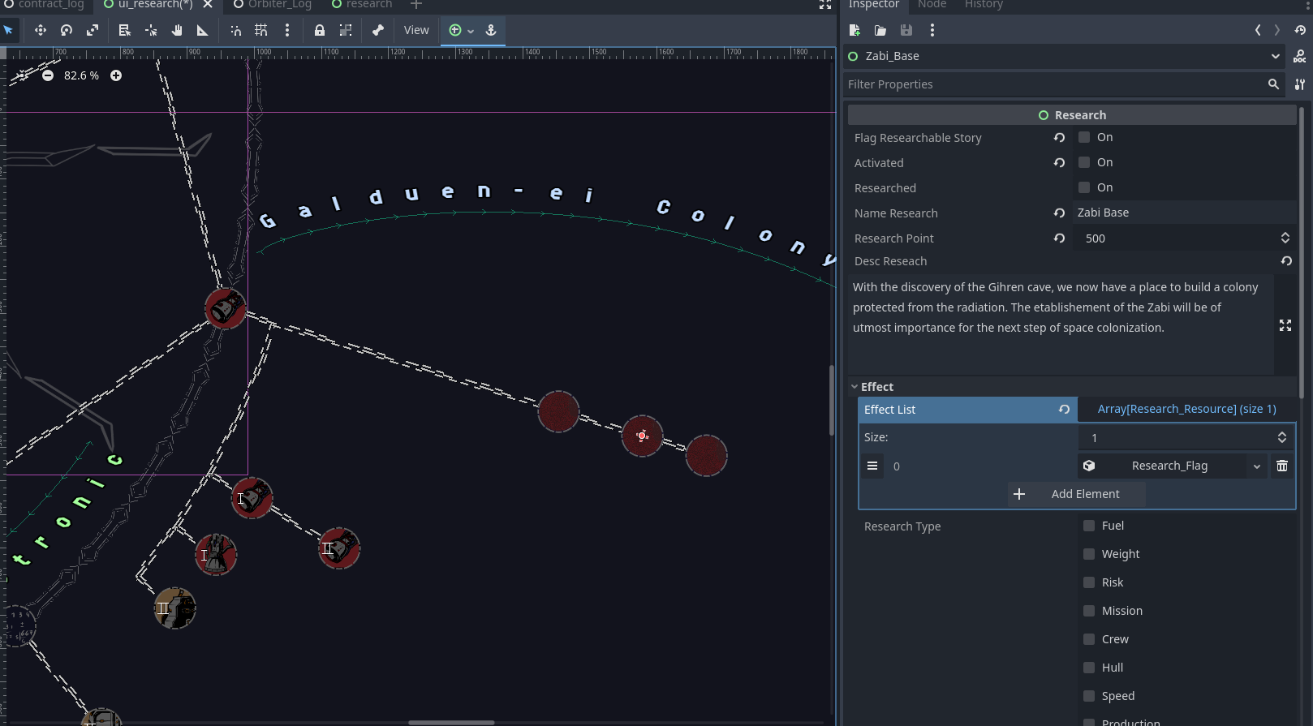Choose the Move Mode tool
Viewport: 1313px width, 726px height.
(x=40, y=30)
